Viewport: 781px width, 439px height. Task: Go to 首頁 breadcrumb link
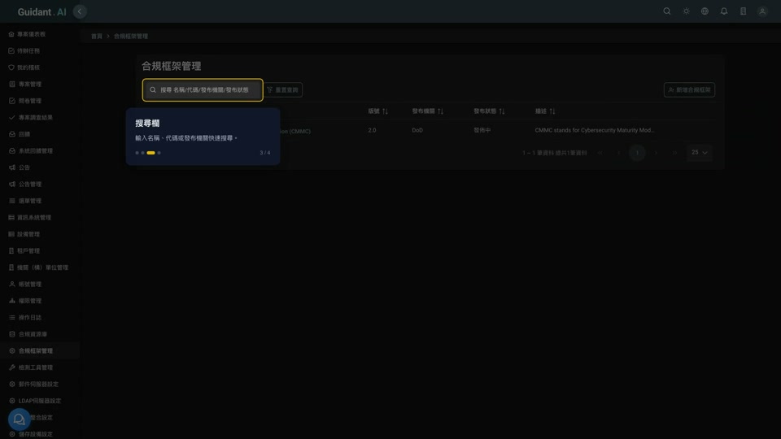[x=97, y=37]
